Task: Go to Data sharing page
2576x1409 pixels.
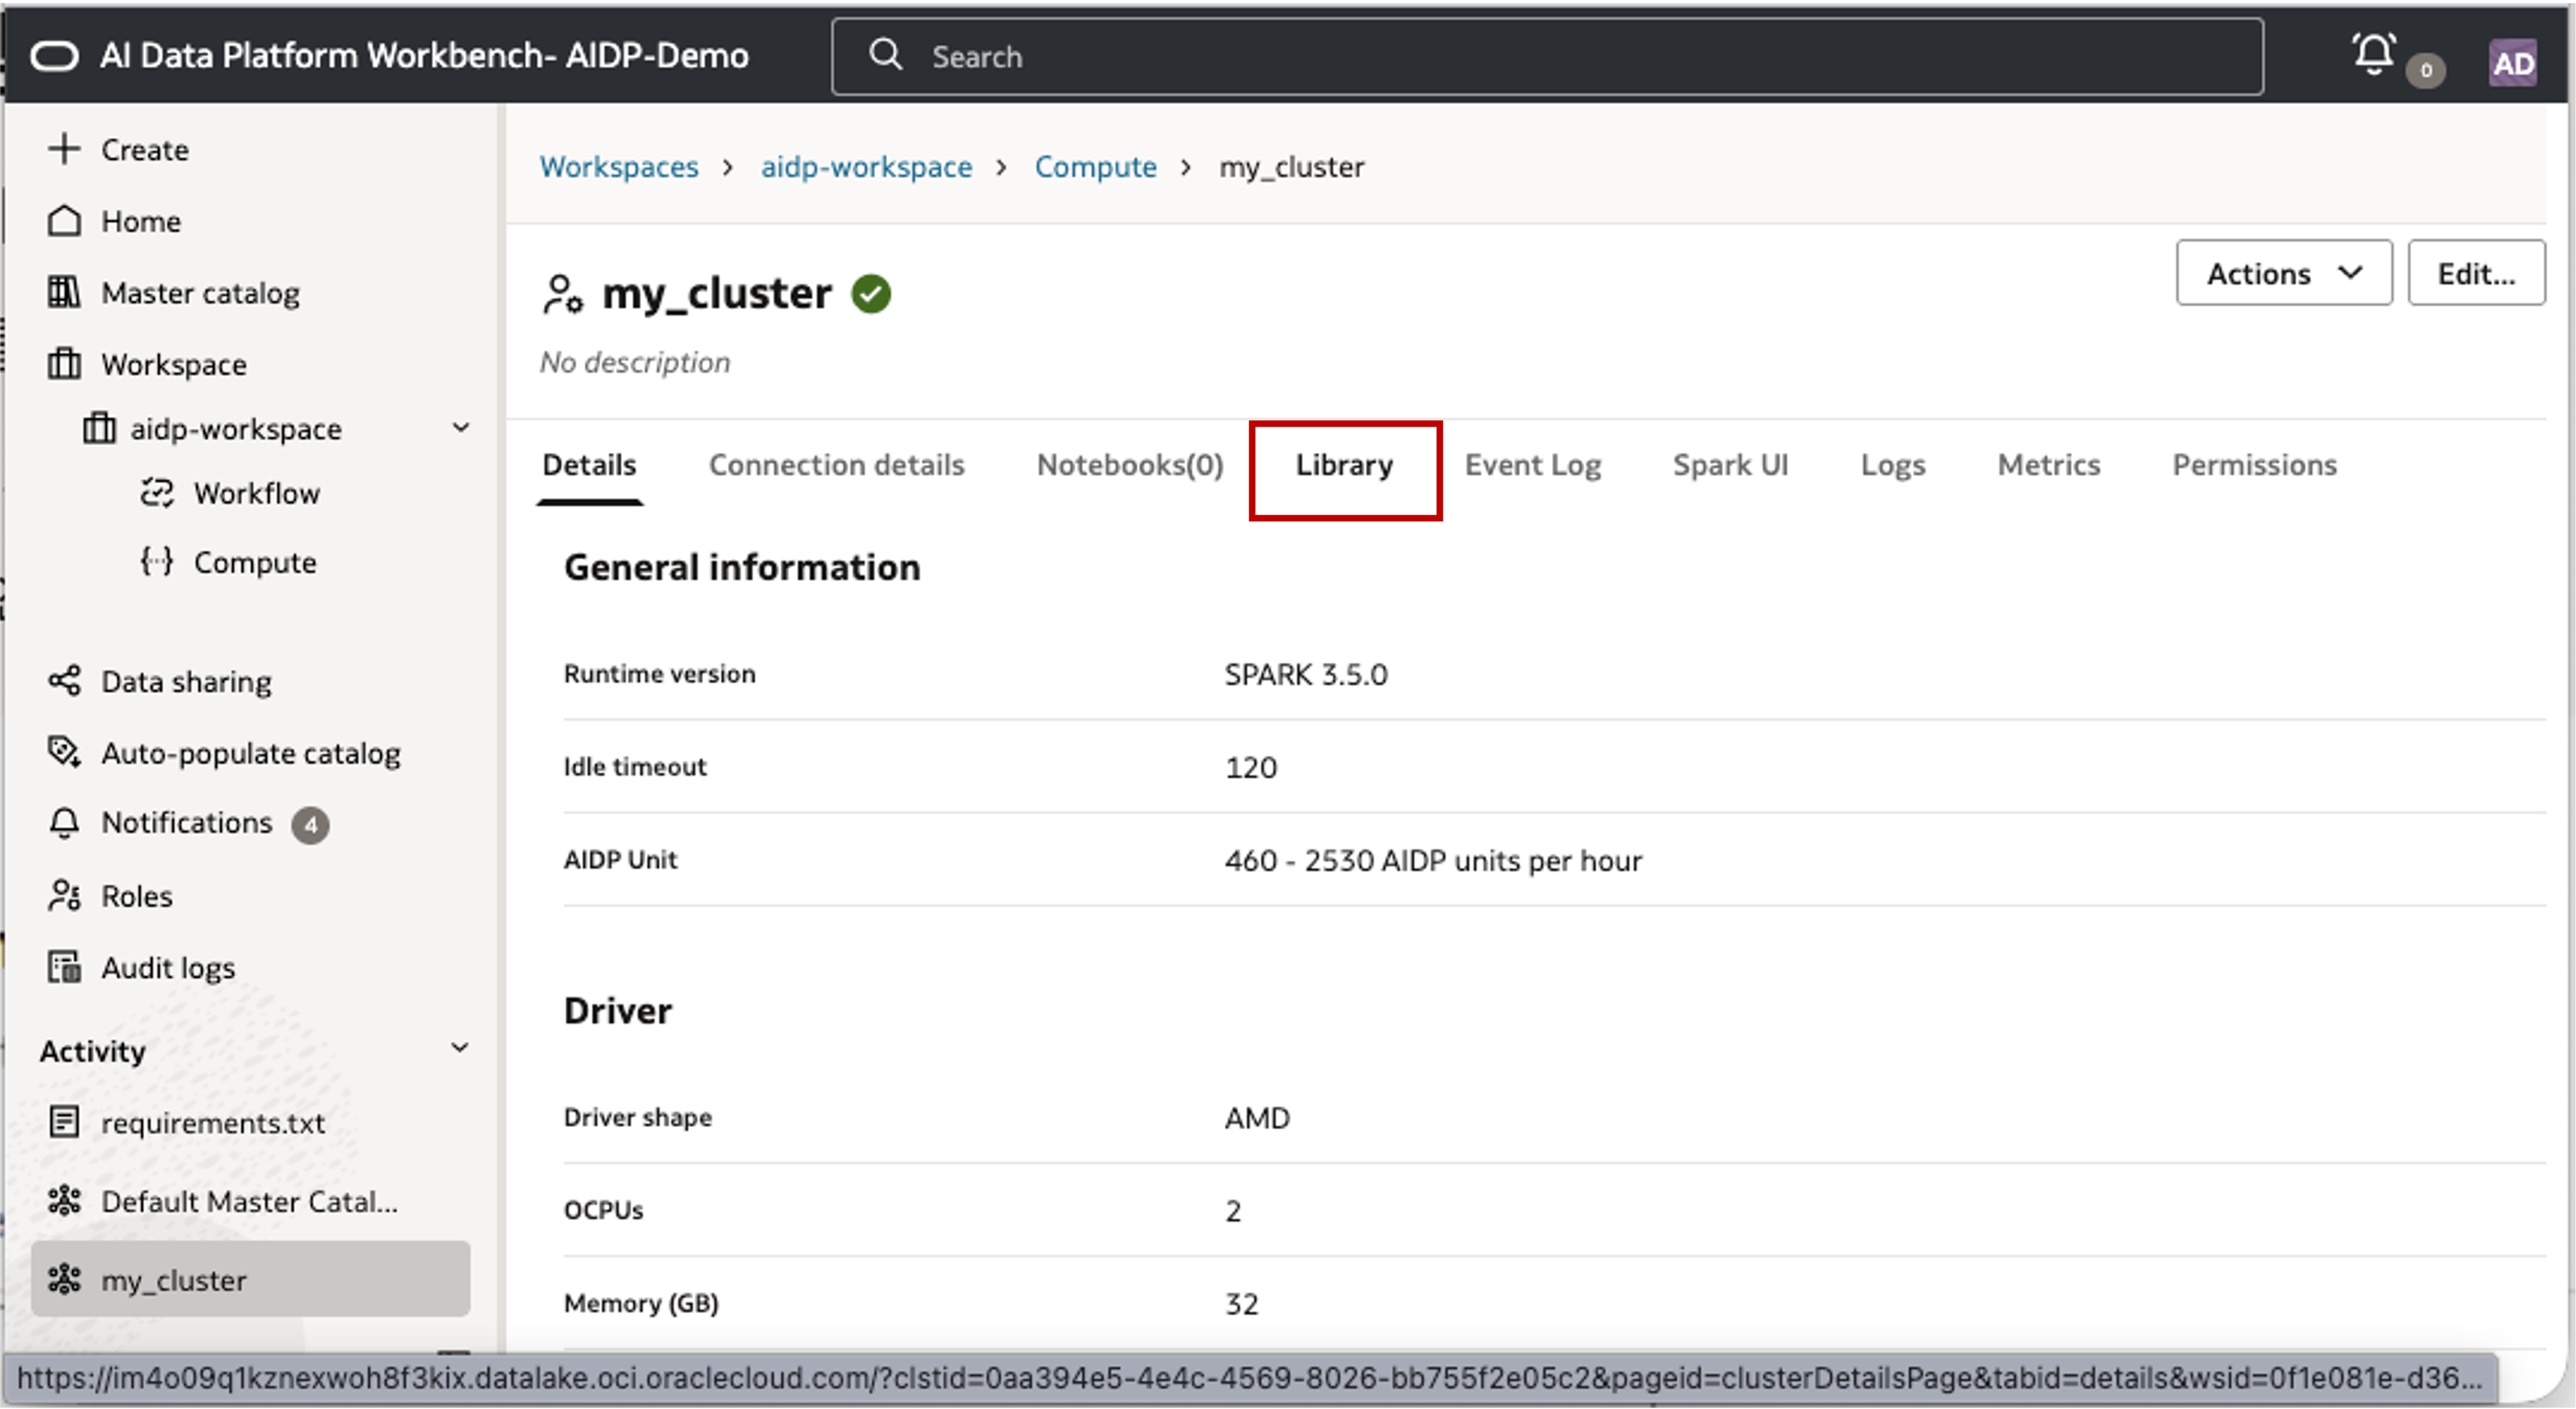Action: coord(186,682)
